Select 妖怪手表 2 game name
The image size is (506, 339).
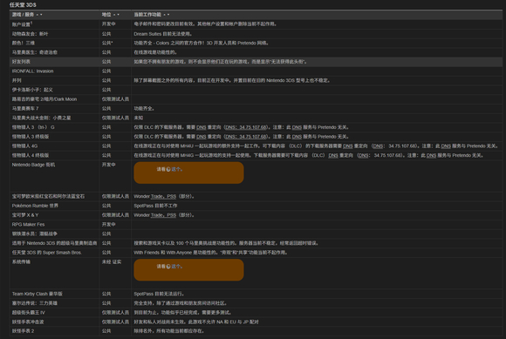(23, 331)
